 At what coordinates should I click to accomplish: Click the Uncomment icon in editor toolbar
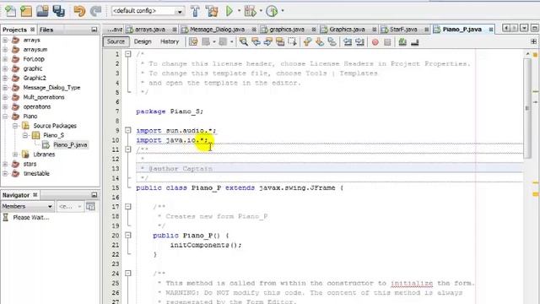pyautogui.click(x=414, y=42)
